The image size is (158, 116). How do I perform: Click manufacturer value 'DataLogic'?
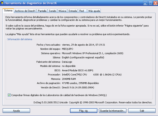coord(67,62)
